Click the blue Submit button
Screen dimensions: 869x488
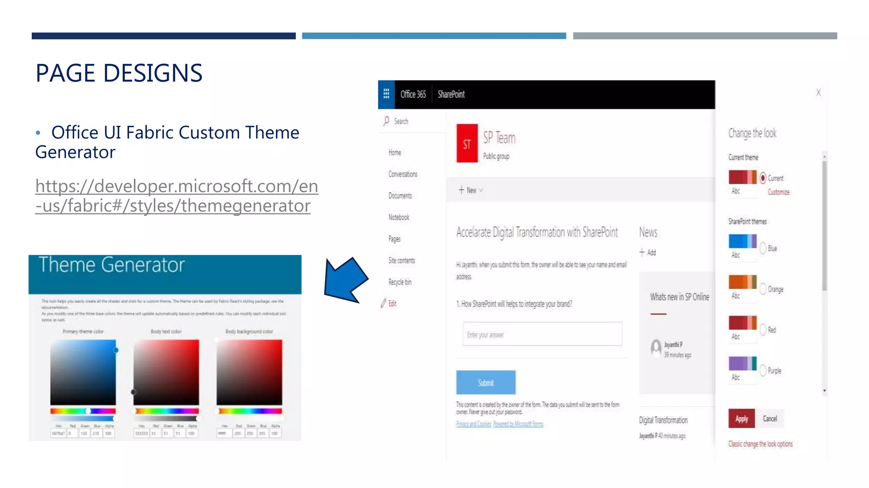click(486, 383)
